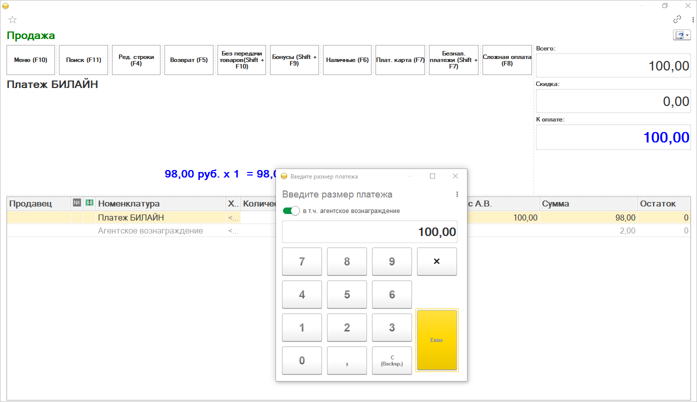The image size is (697, 402).
Task: Click the 2,00 sum cell
Action: click(x=589, y=230)
